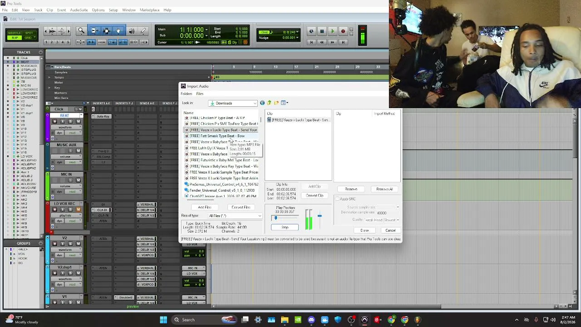Click Done in Import Audio dialog

pyautogui.click(x=364, y=230)
